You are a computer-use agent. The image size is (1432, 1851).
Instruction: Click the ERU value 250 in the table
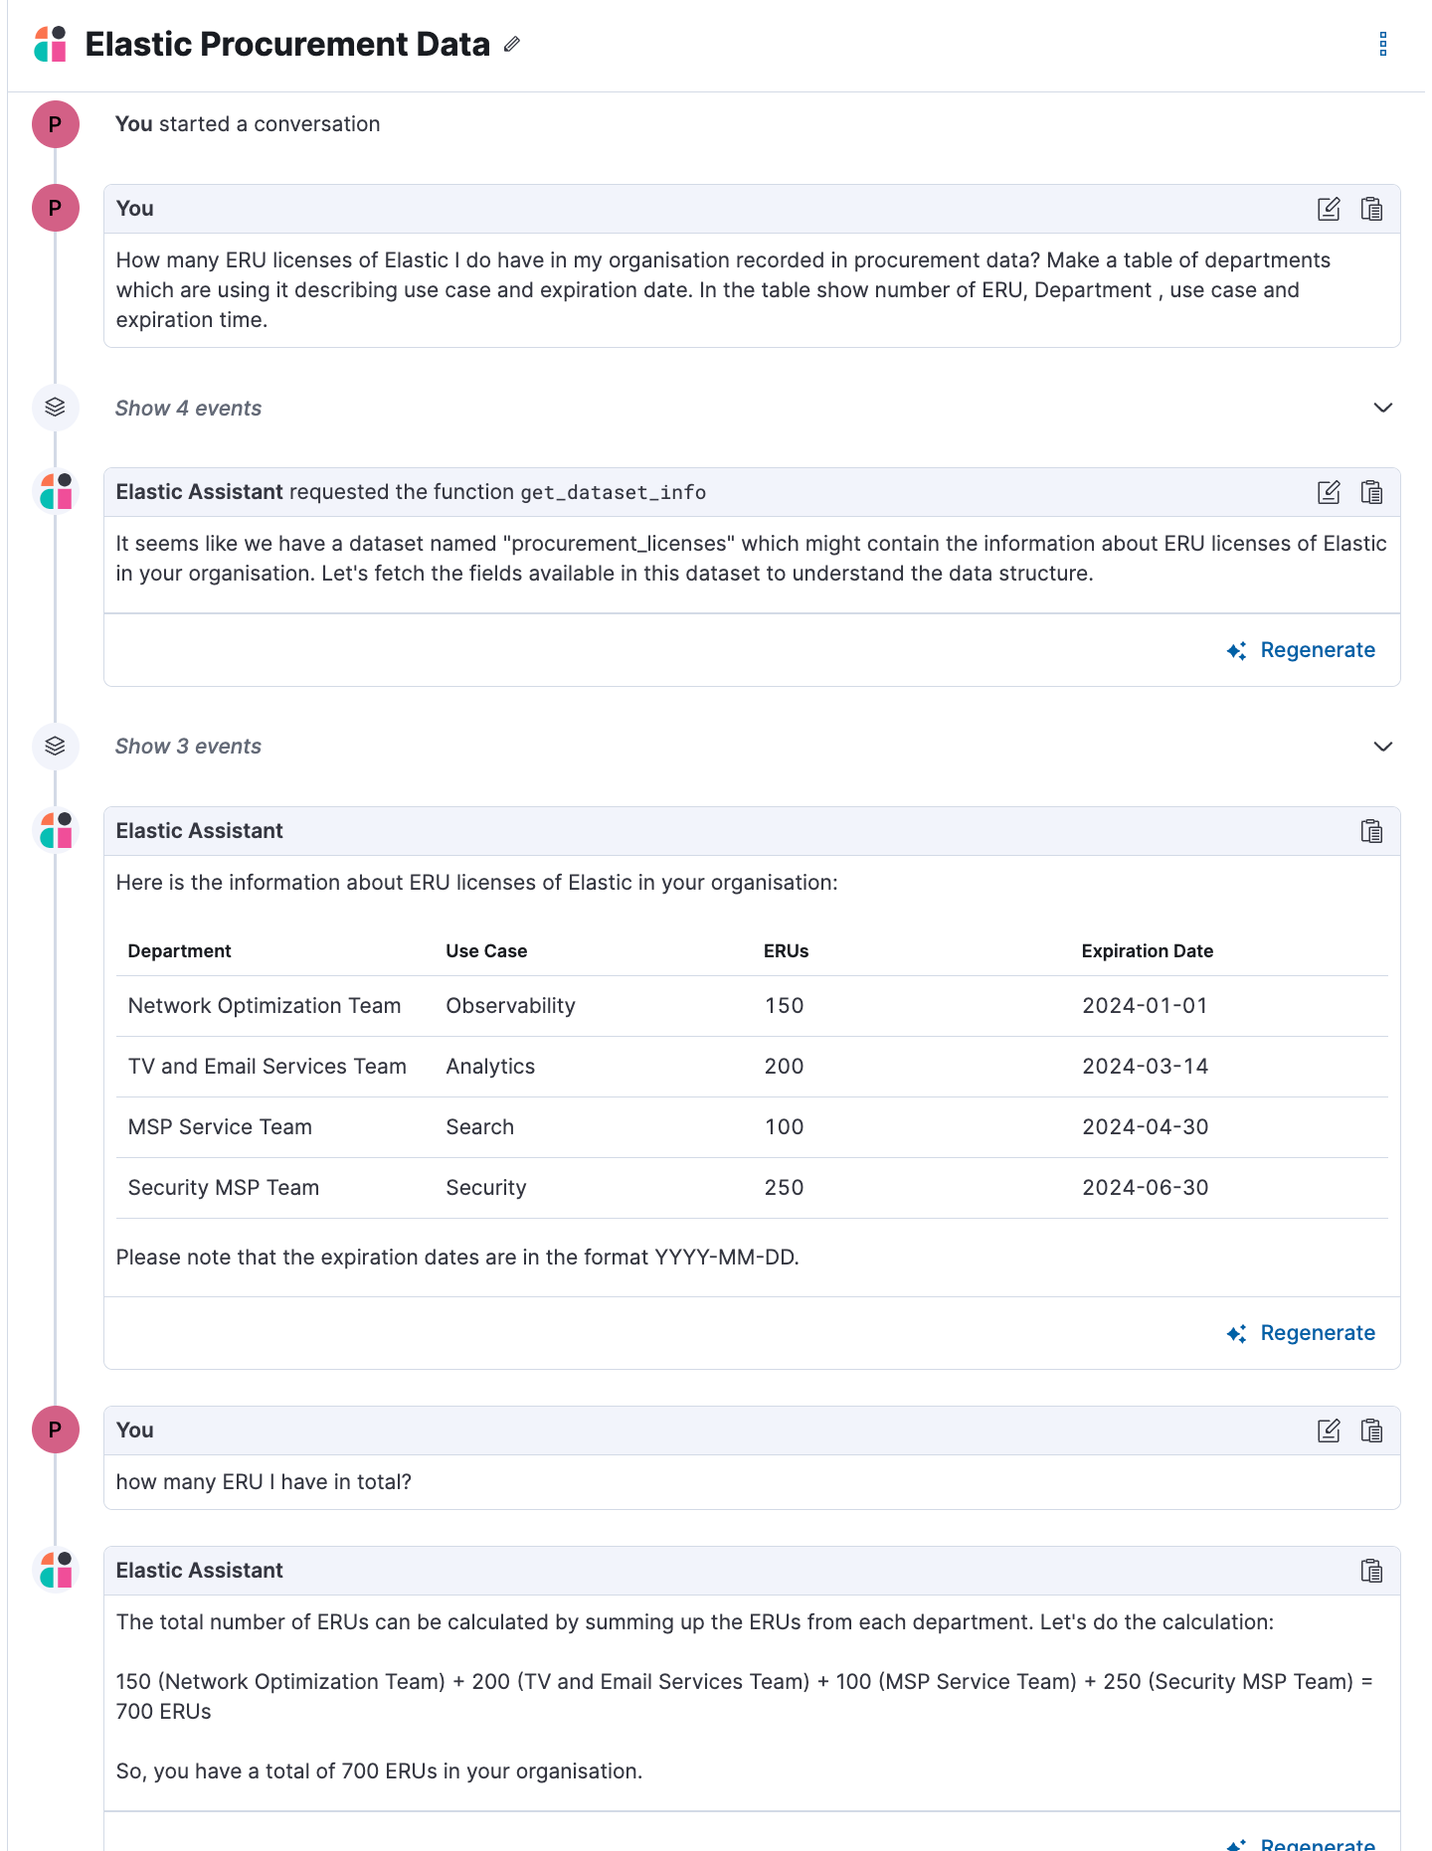784,1188
